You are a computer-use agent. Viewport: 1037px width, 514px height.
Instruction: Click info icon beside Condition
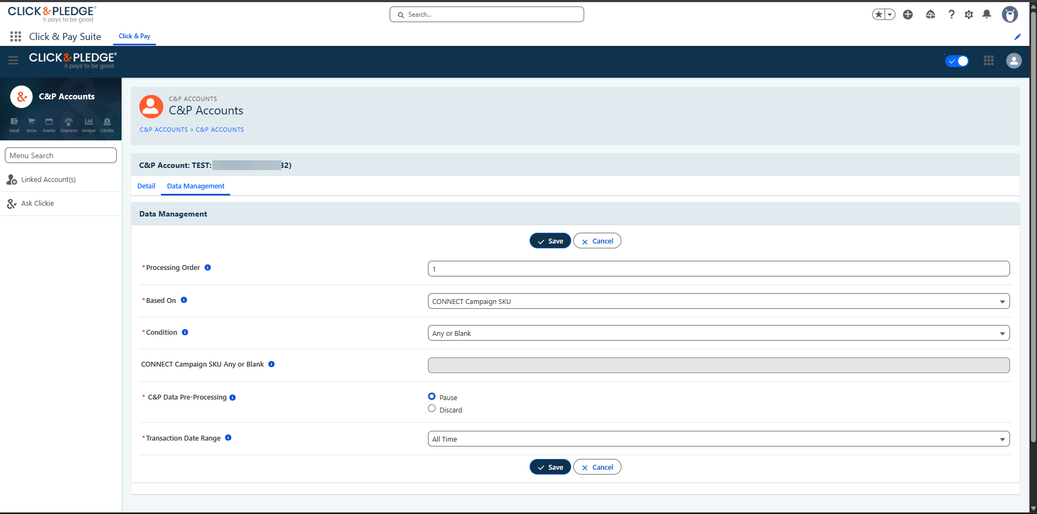click(x=185, y=332)
